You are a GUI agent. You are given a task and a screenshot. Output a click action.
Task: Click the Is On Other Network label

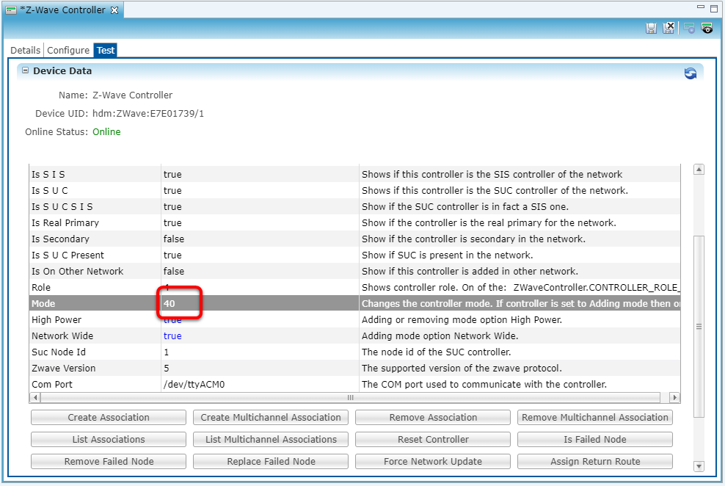coord(77,272)
